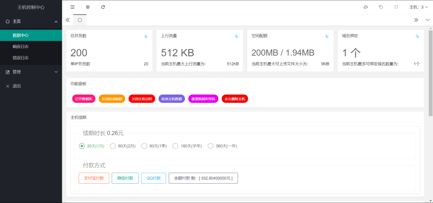433x203 pixels.
Task: Select the 180天(半年) renewal option
Action: pos(187,146)
